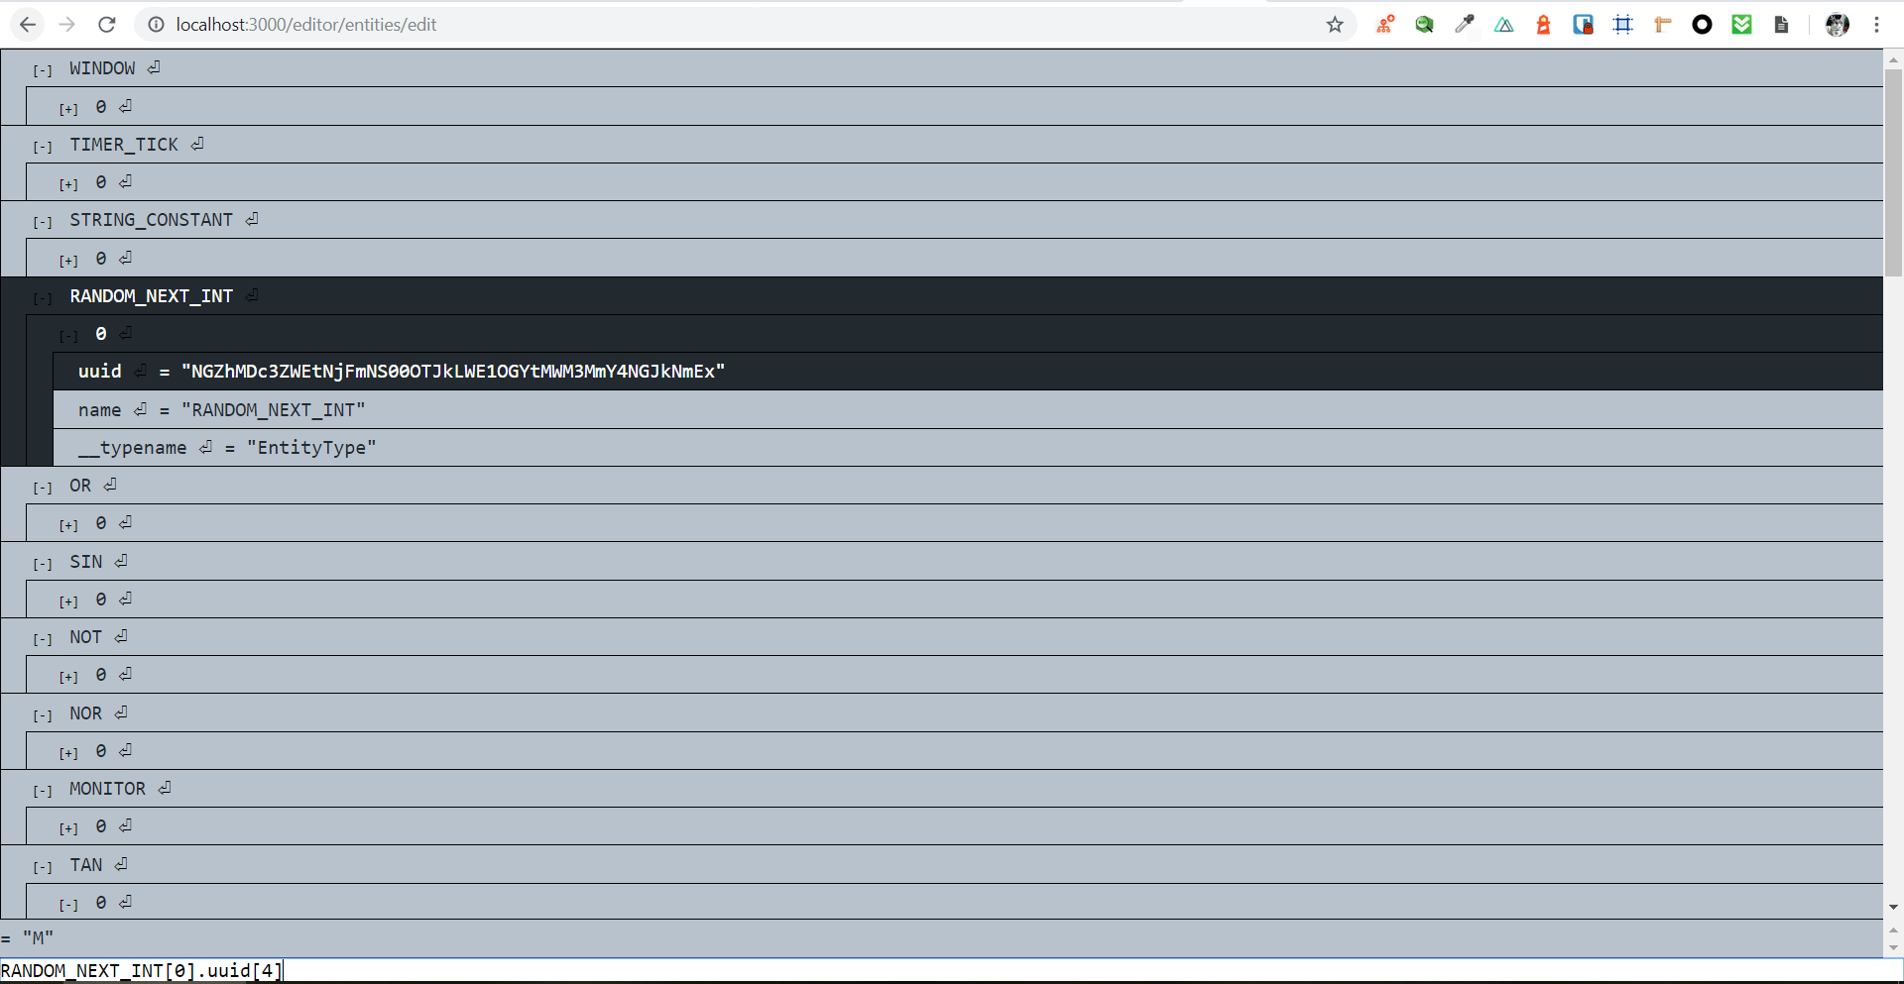The height and width of the screenshot is (984, 1904).
Task: Go back to previous page
Action: pyautogui.click(x=28, y=25)
